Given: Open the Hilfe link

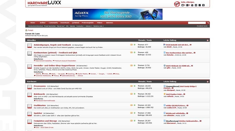Looking at the screenshot, I should [67, 26].
